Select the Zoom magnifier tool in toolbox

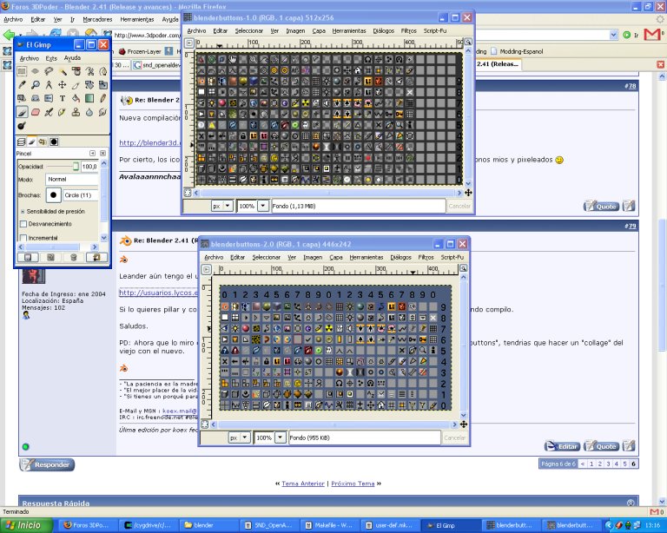tap(36, 85)
